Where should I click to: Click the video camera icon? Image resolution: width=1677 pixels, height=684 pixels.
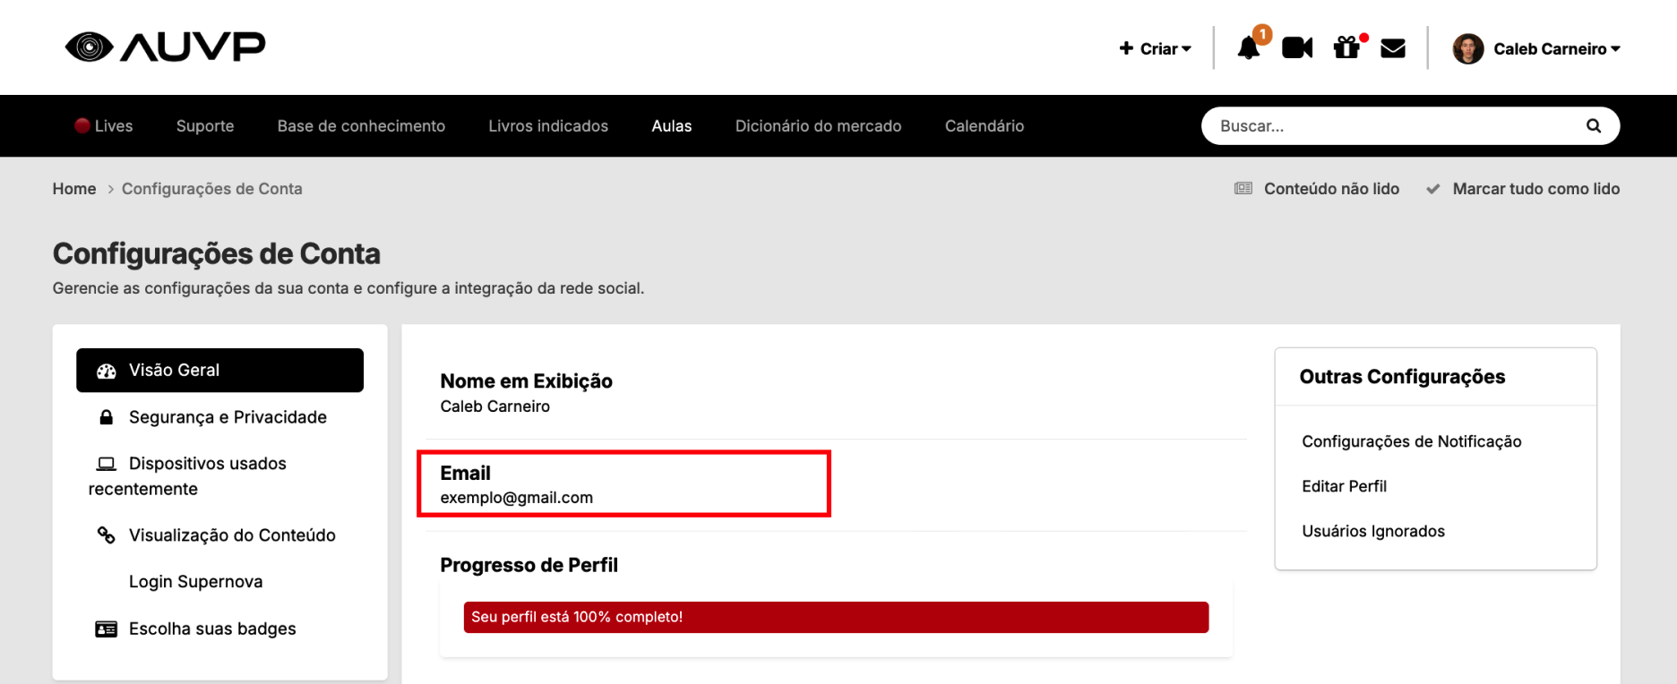click(1296, 48)
